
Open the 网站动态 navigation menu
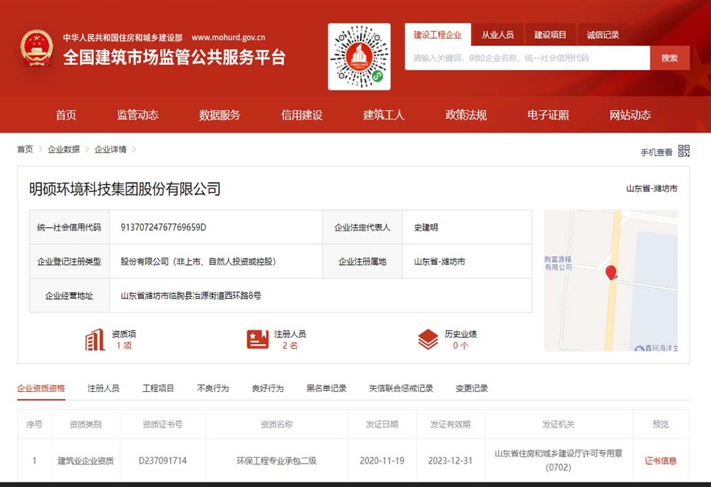[x=630, y=115]
